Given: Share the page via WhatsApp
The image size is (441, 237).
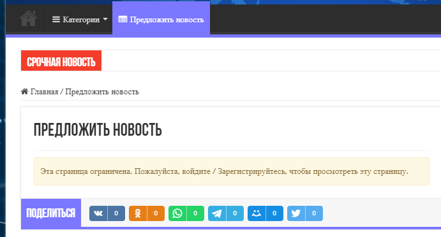Looking at the screenshot, I should click(x=177, y=213).
